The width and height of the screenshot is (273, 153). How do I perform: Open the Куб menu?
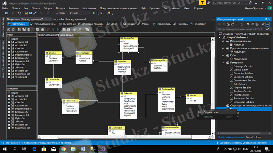[143, 8]
